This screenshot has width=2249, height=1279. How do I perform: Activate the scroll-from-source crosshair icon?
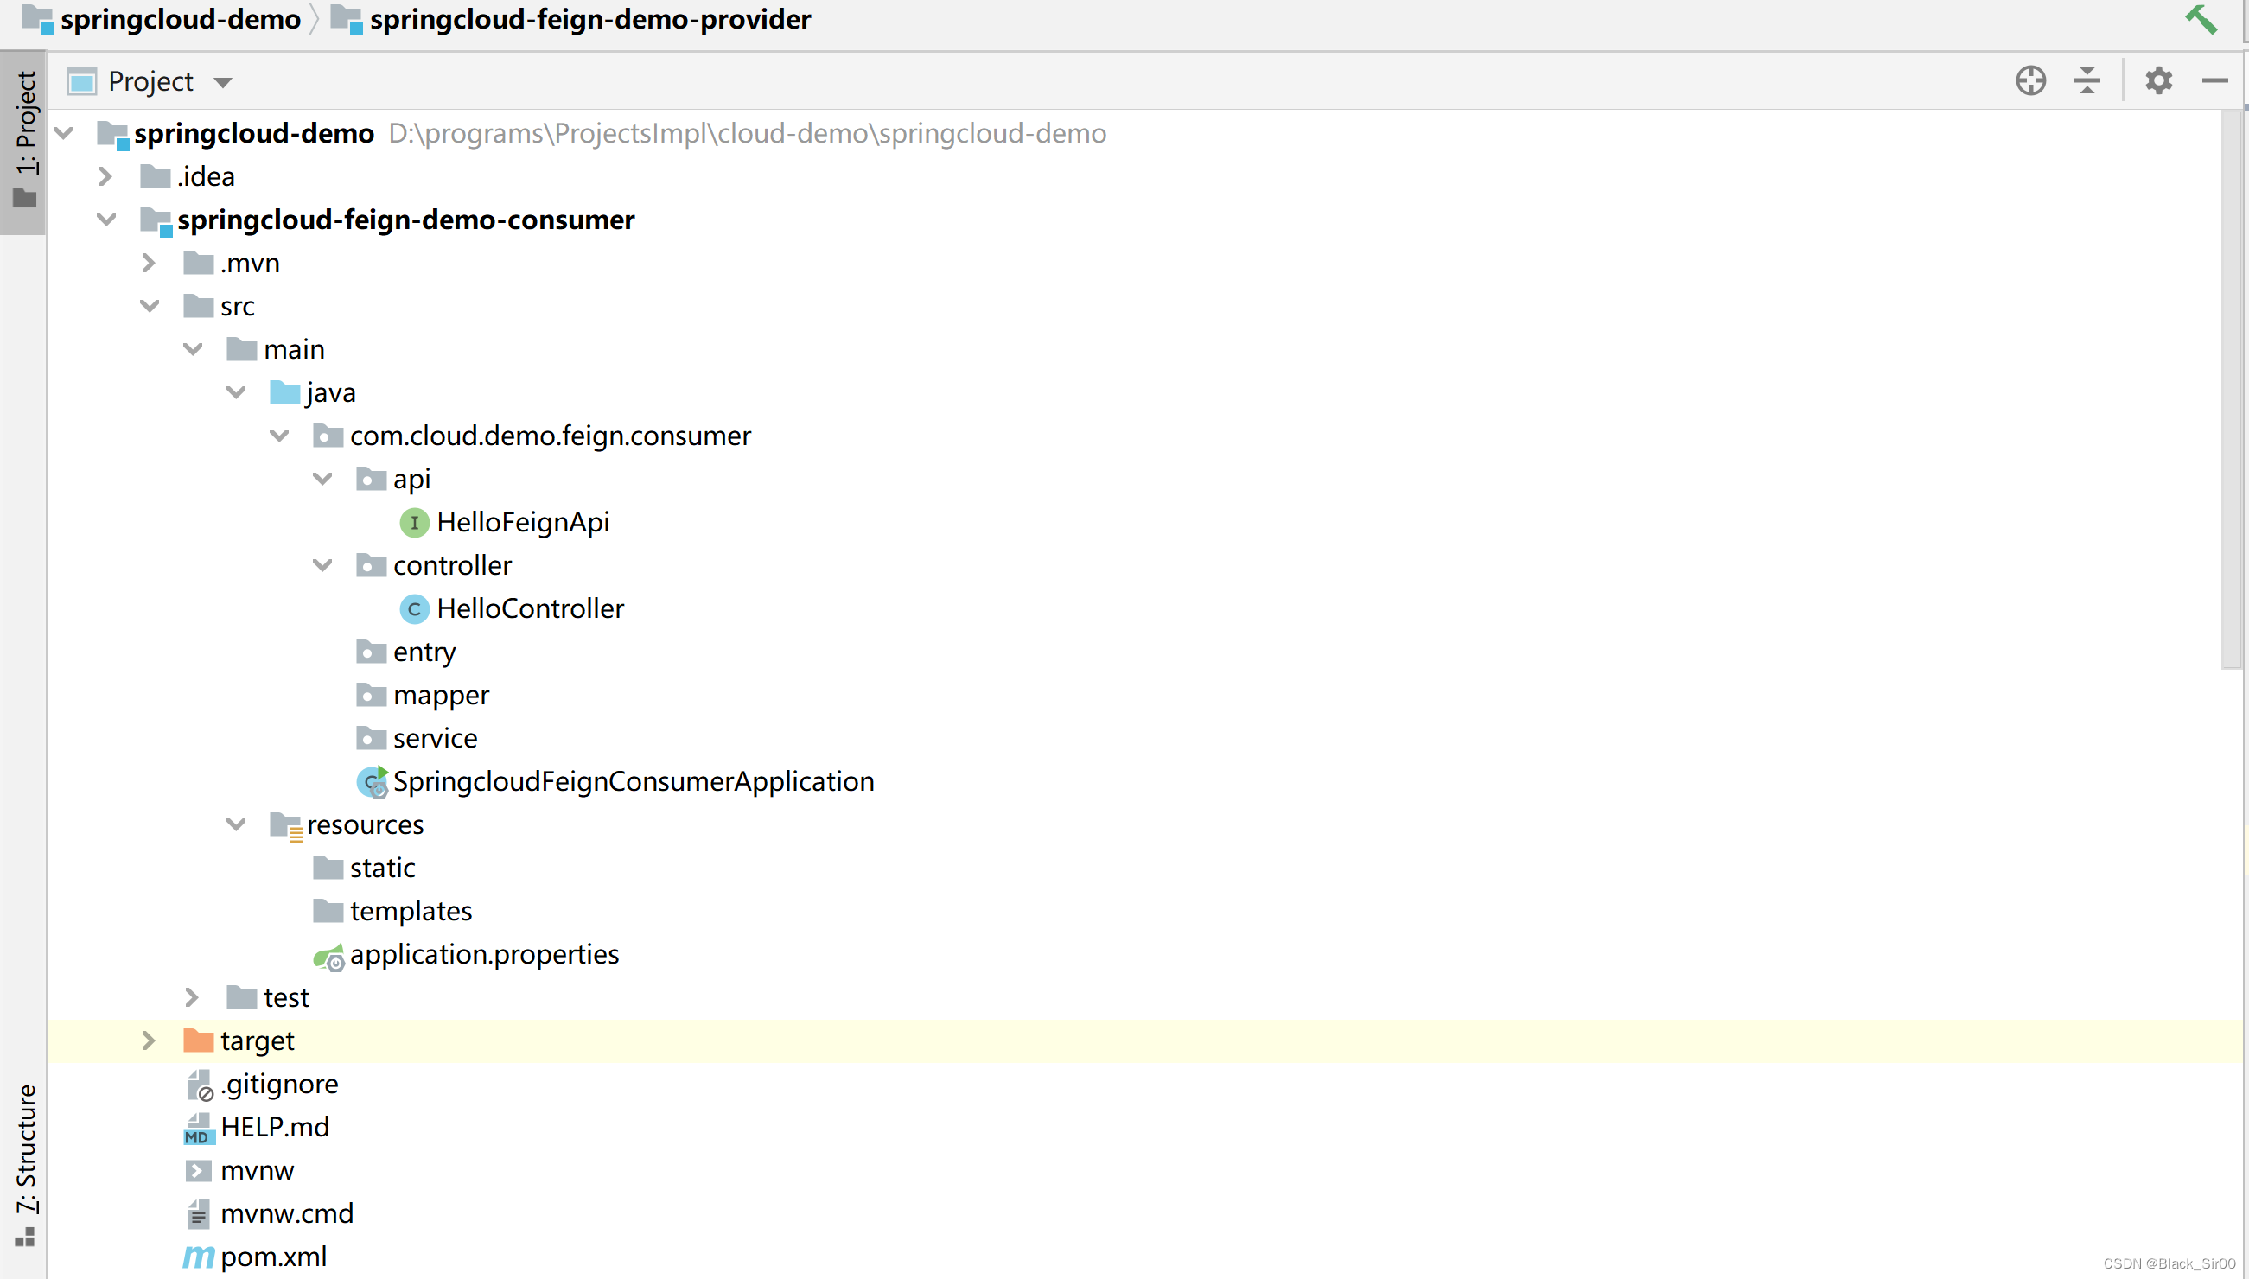coord(2030,80)
